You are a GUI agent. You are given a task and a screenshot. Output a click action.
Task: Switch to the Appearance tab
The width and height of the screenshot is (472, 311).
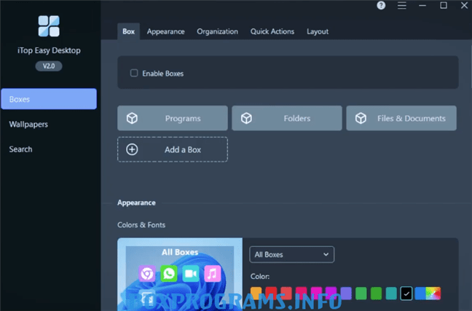click(165, 31)
